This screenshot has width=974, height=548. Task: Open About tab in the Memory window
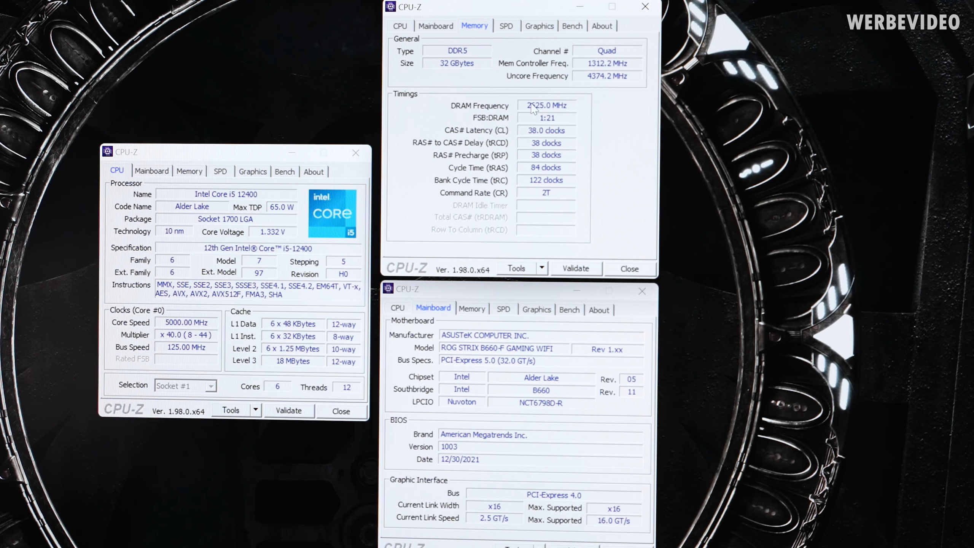[x=602, y=26]
